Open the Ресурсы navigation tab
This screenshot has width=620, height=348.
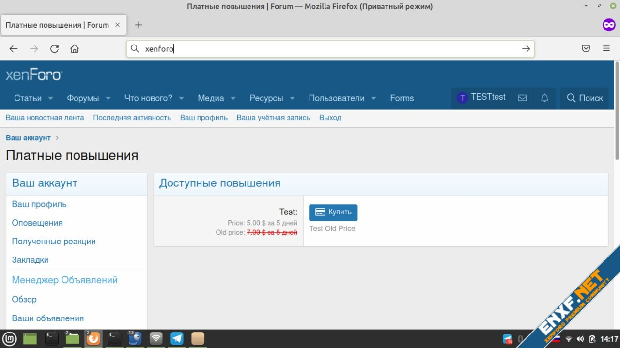[266, 98]
